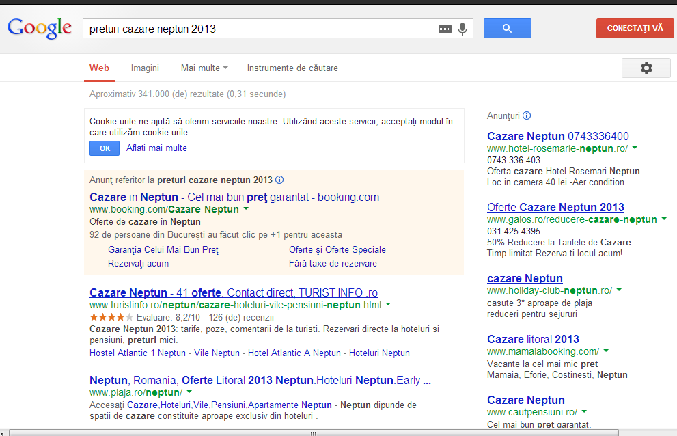Open booking.com 'Cazare in Neptun' ad link
This screenshot has height=436, width=677.
pos(234,197)
